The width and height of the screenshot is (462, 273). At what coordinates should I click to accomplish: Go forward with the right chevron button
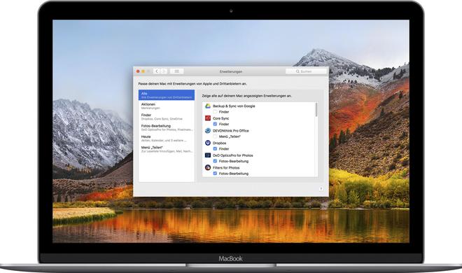coord(164,71)
